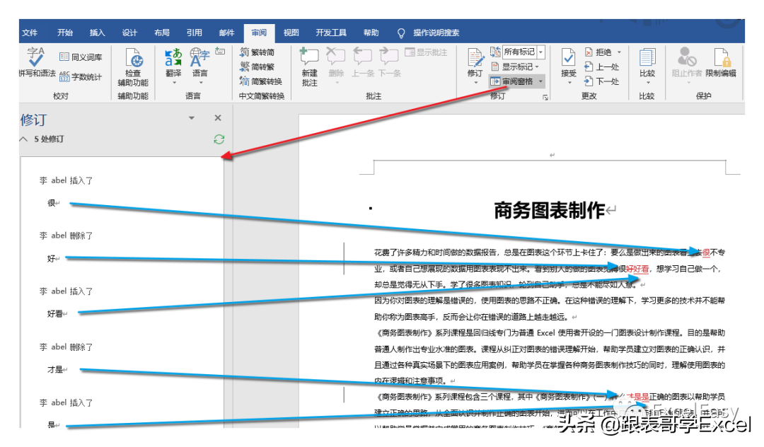Toggle 修订 track changes on or off

tap(475, 64)
